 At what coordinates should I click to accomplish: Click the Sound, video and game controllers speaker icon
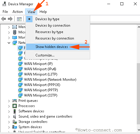pos(15,116)
